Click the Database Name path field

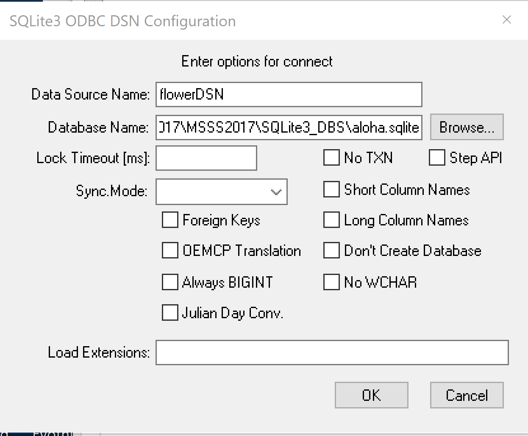pos(289,127)
